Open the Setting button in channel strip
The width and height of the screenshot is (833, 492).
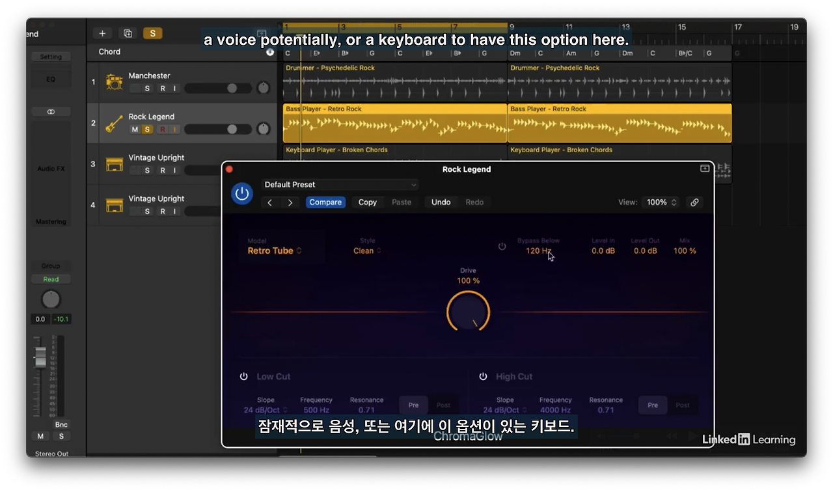coord(51,57)
